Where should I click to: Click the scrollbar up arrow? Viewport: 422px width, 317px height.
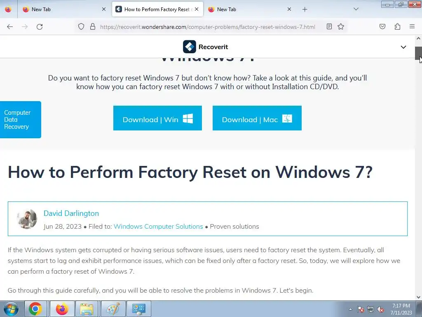click(418, 38)
